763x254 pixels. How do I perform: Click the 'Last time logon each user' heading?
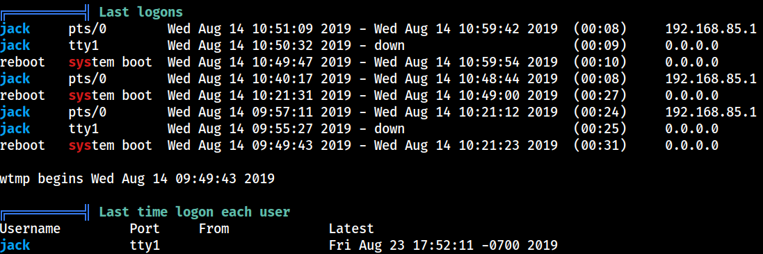pos(195,212)
